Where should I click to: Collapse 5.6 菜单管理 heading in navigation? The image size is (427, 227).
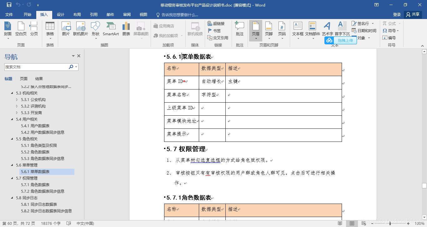12,165
